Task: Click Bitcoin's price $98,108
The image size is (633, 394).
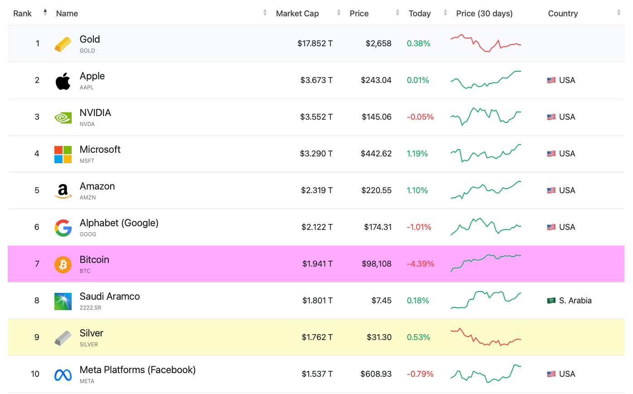Action: [x=377, y=264]
